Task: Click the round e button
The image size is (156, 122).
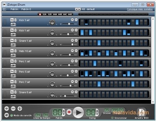Action: tap(6, 115)
